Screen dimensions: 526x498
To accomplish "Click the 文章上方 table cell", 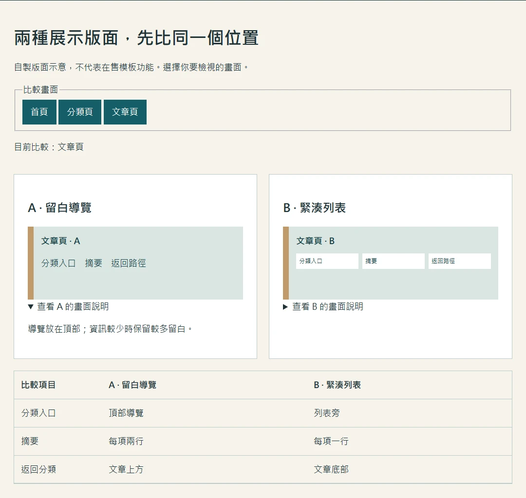I will tap(126, 469).
